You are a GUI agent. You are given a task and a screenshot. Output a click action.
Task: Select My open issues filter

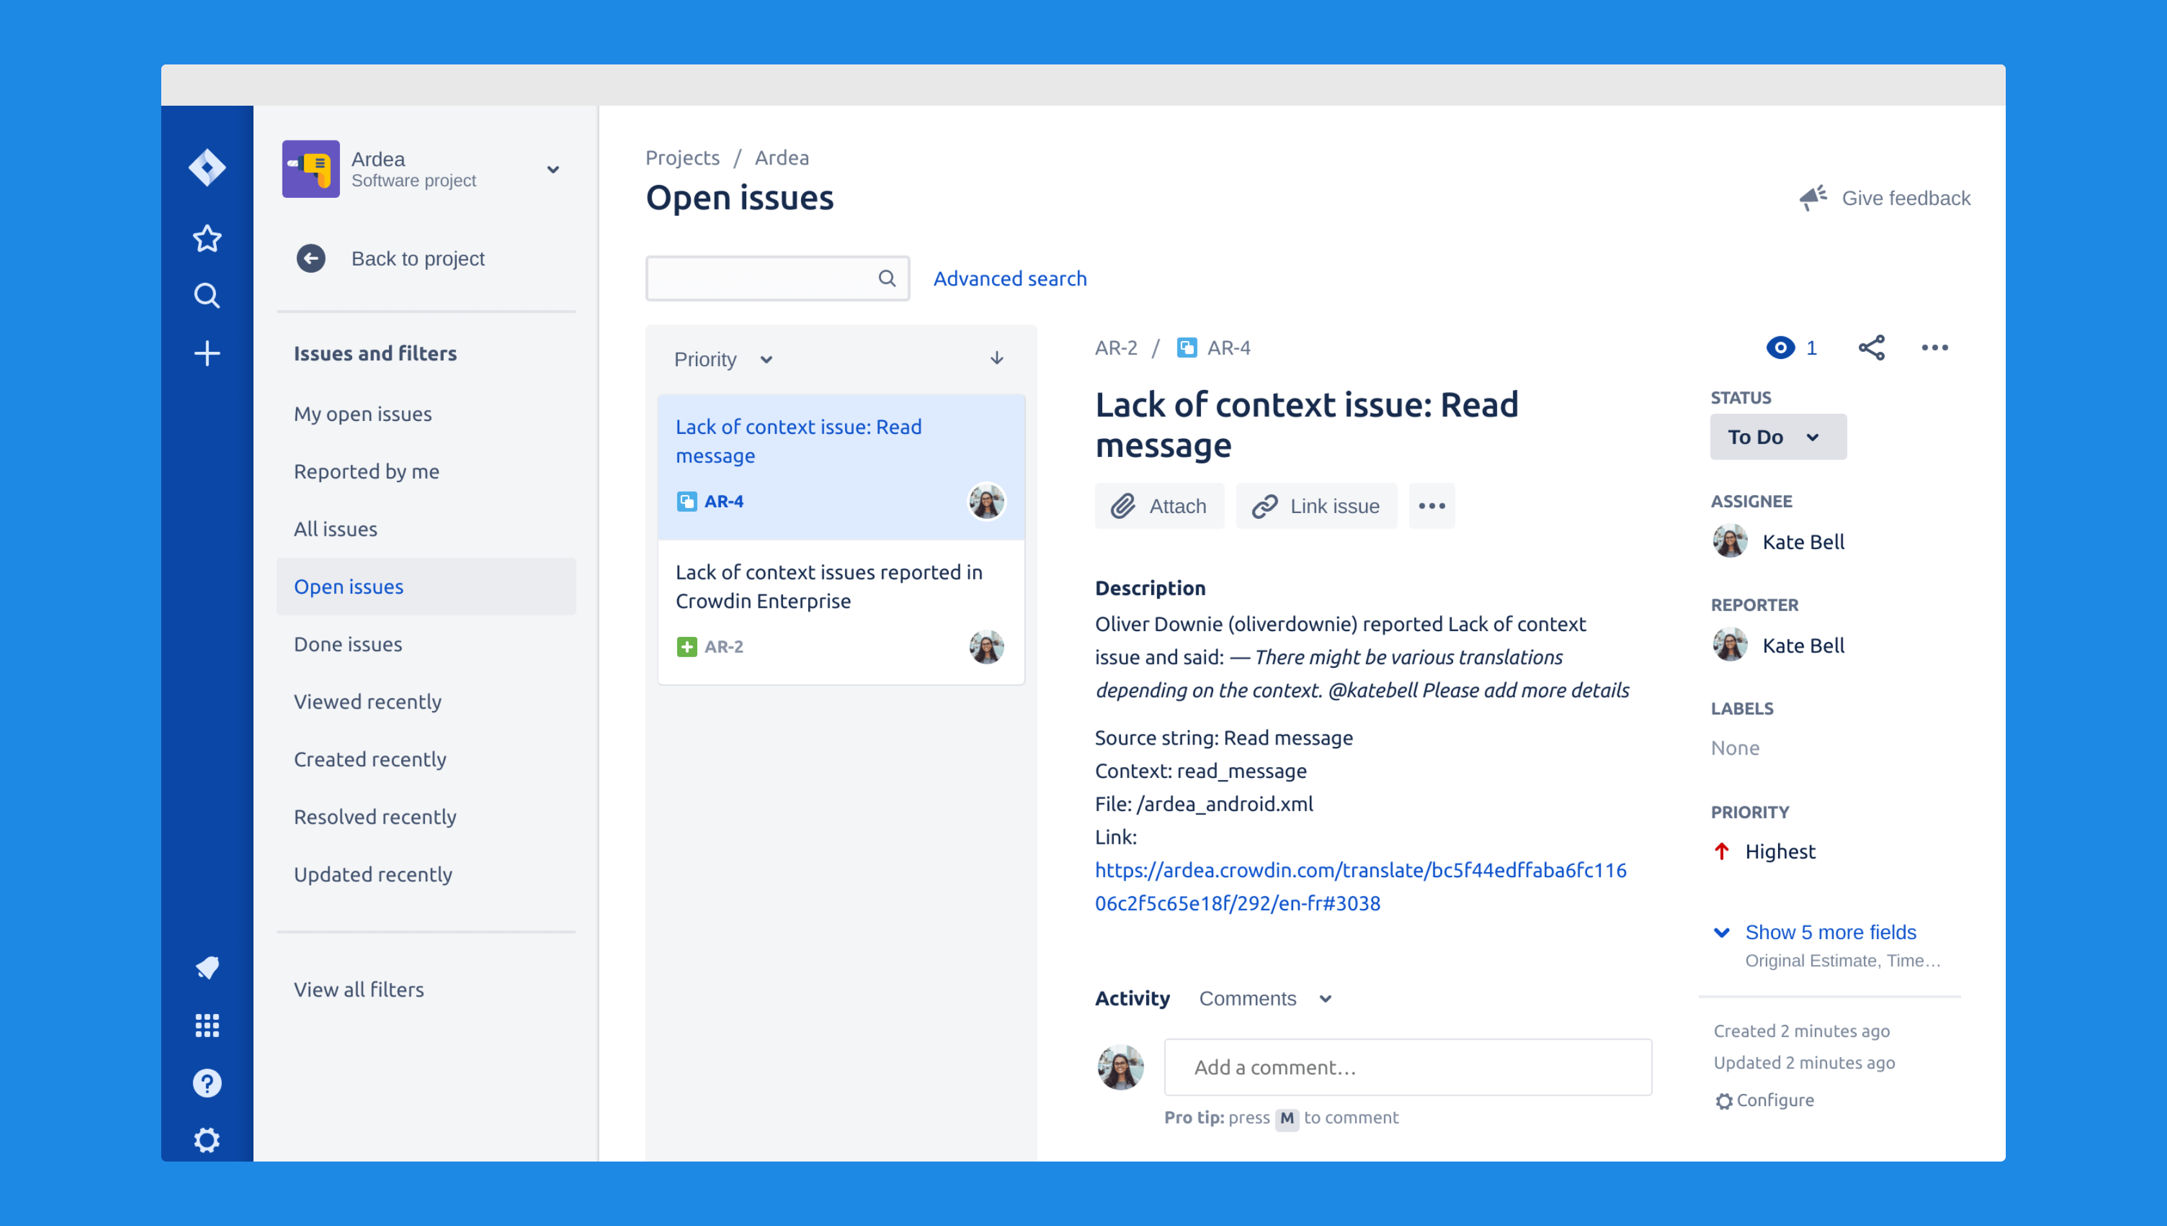tap(362, 413)
